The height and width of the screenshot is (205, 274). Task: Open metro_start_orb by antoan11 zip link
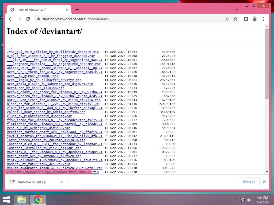tap(44, 156)
